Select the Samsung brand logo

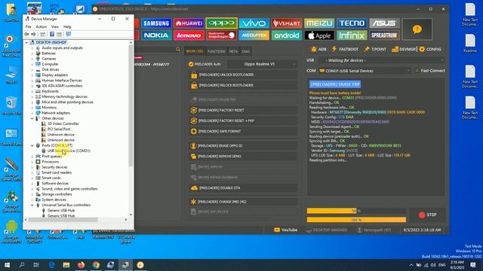(156, 23)
